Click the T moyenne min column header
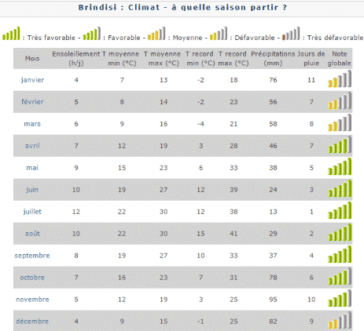The width and height of the screenshot is (364, 331). click(x=121, y=58)
